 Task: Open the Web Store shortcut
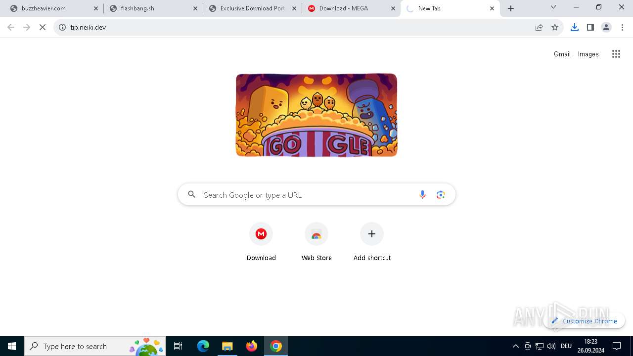point(316,242)
